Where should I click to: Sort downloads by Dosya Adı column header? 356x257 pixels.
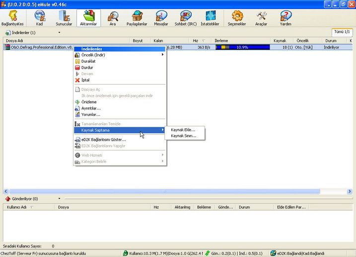click(x=67, y=41)
